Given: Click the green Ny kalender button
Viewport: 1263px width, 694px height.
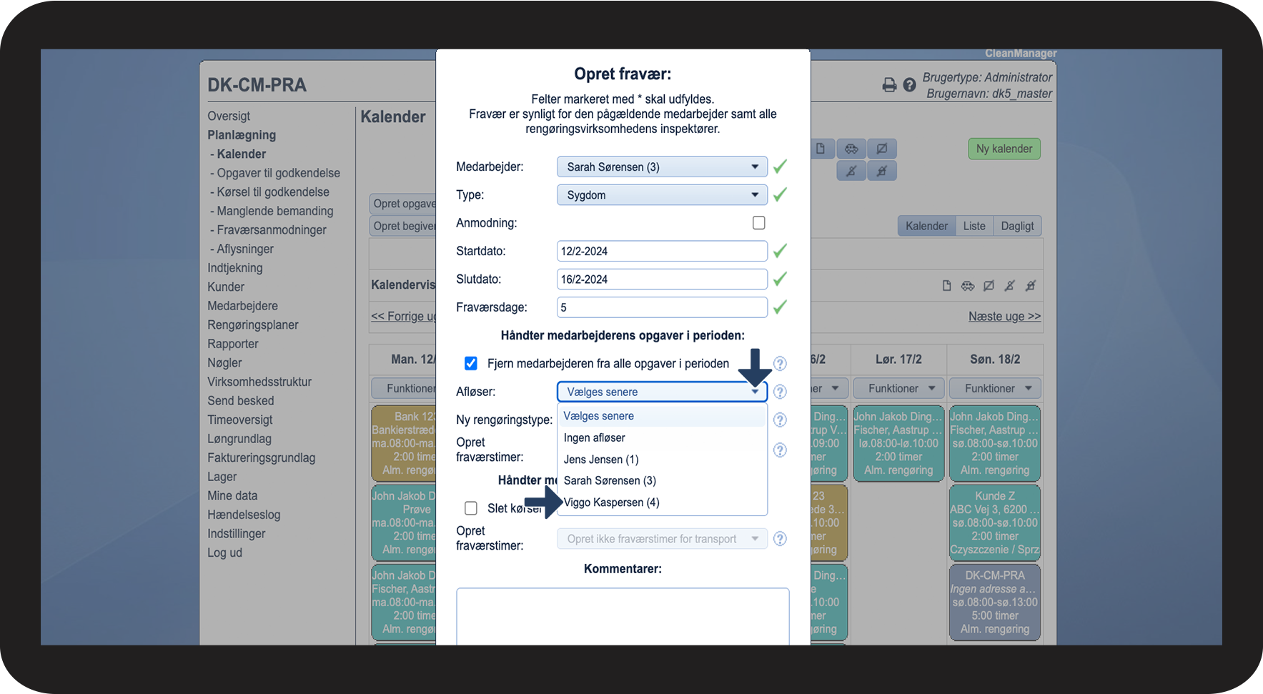Looking at the screenshot, I should [1004, 149].
